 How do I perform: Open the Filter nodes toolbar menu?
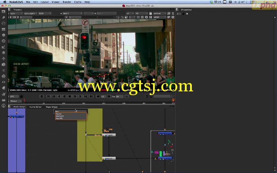(3, 41)
